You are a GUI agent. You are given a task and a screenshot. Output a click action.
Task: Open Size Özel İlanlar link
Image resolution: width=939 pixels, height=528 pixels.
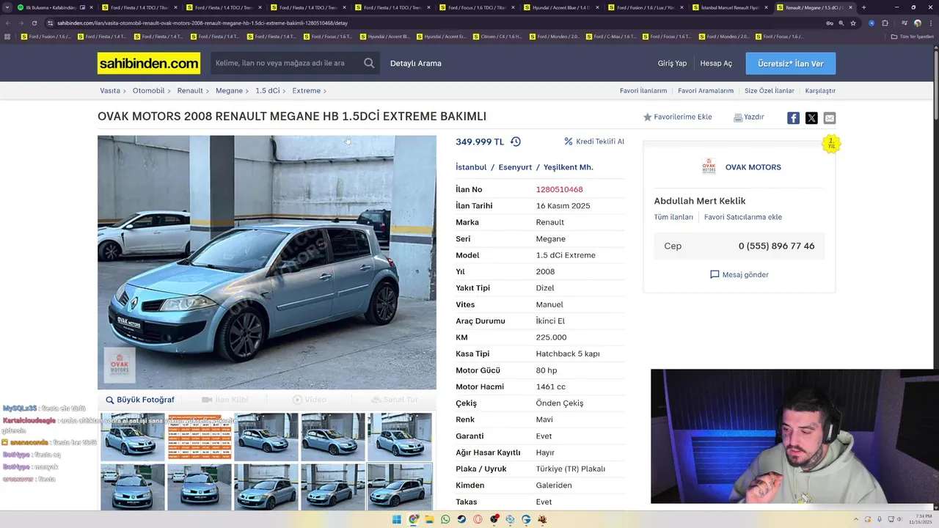click(x=770, y=91)
